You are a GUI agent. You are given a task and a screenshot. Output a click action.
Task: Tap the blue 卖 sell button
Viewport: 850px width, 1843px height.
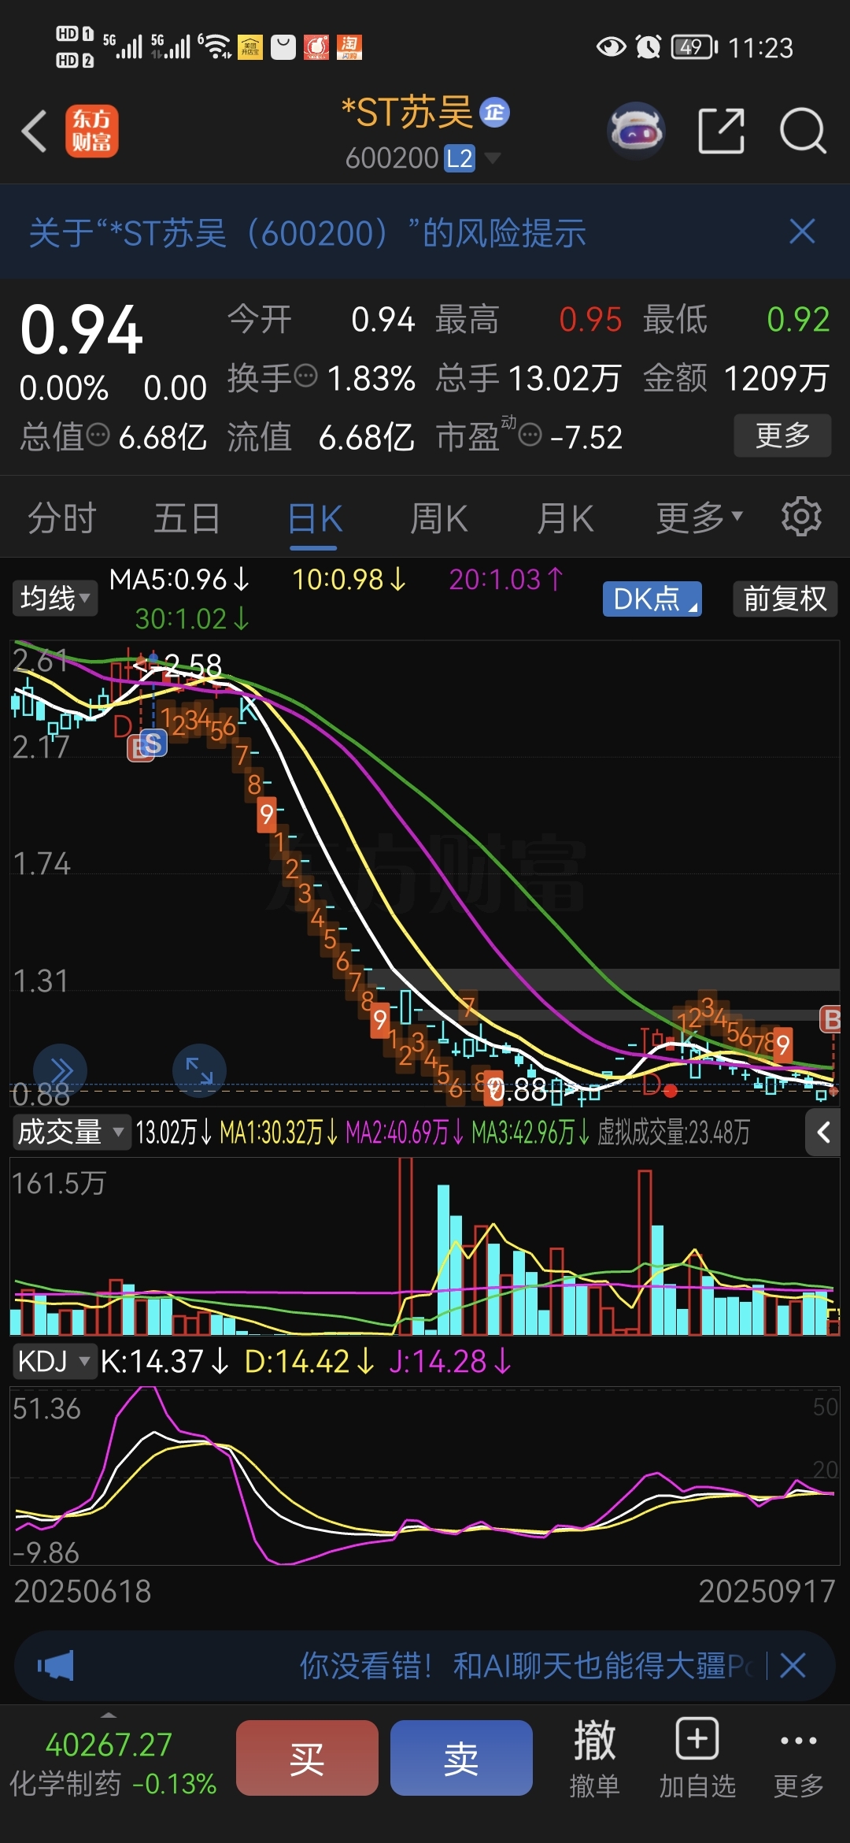click(x=461, y=1758)
